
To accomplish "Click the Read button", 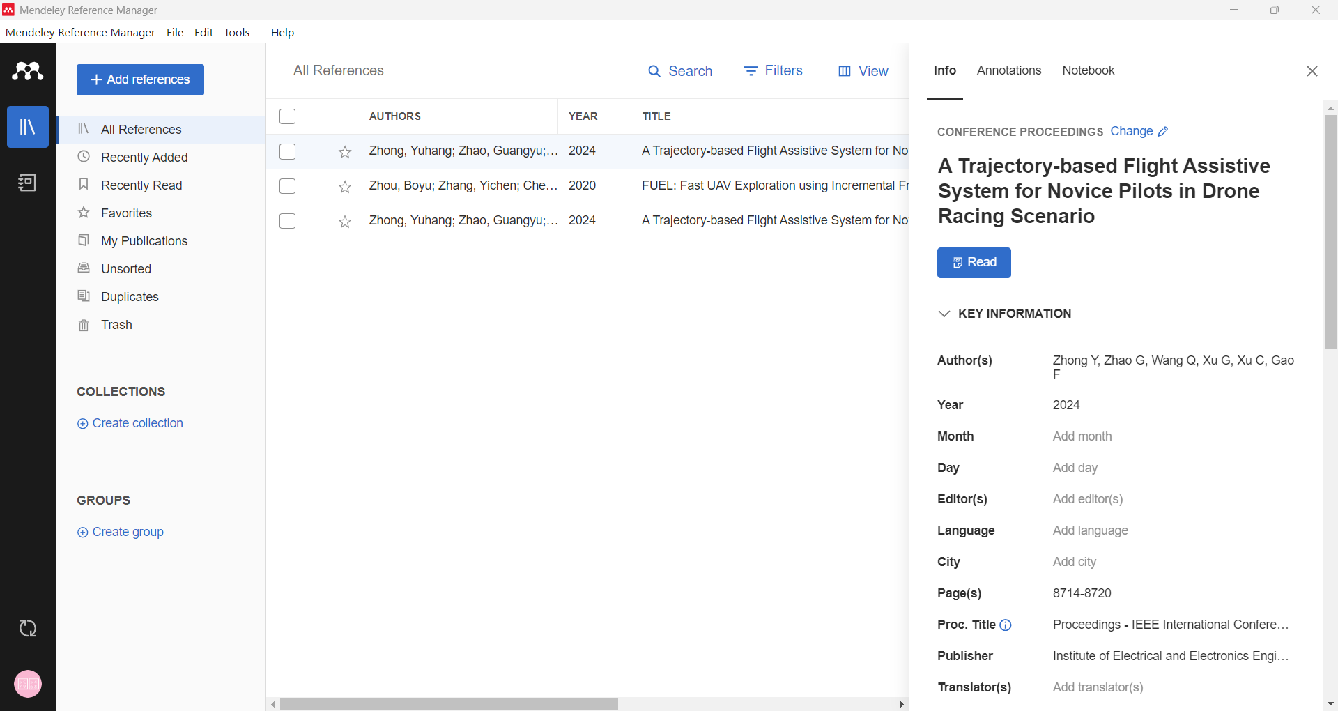I will point(974,263).
